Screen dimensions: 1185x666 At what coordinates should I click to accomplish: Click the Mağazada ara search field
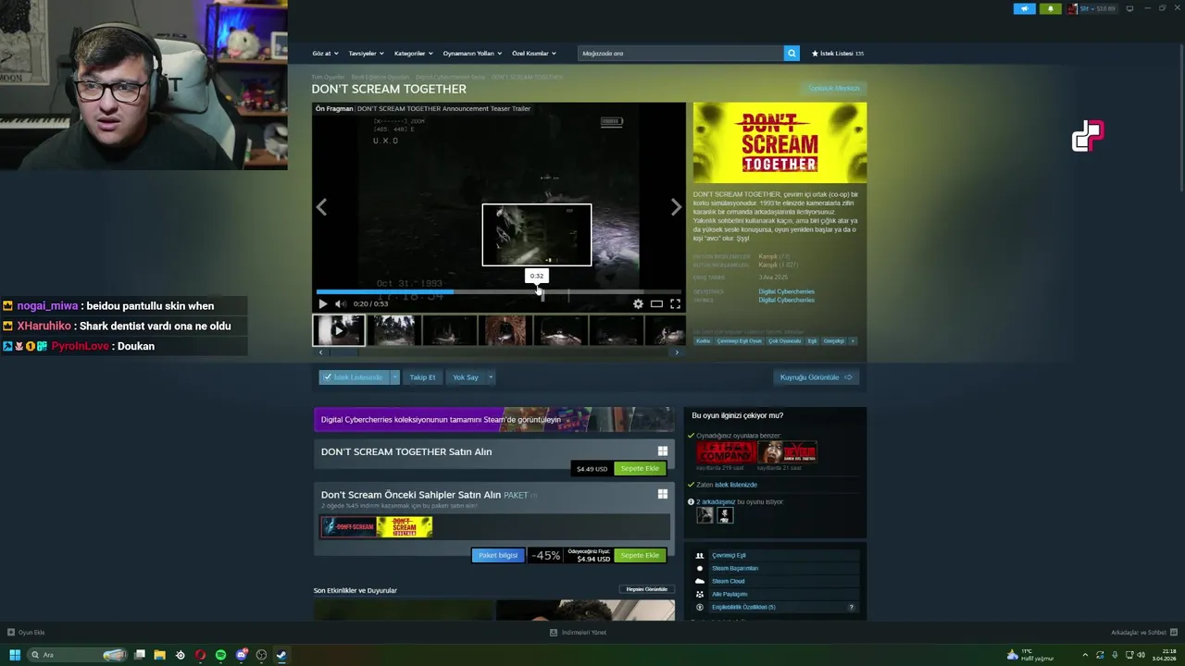coord(680,54)
